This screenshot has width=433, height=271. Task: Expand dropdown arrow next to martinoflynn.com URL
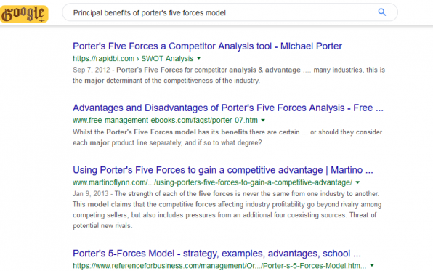point(357,182)
